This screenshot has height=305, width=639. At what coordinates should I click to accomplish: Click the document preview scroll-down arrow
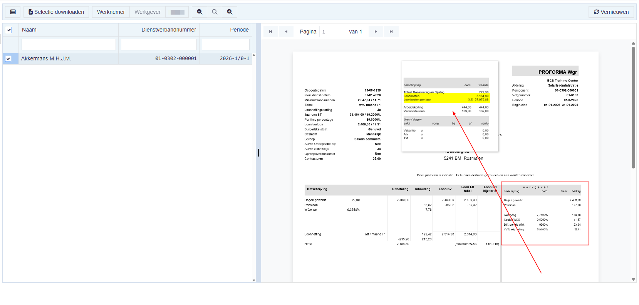(633, 280)
